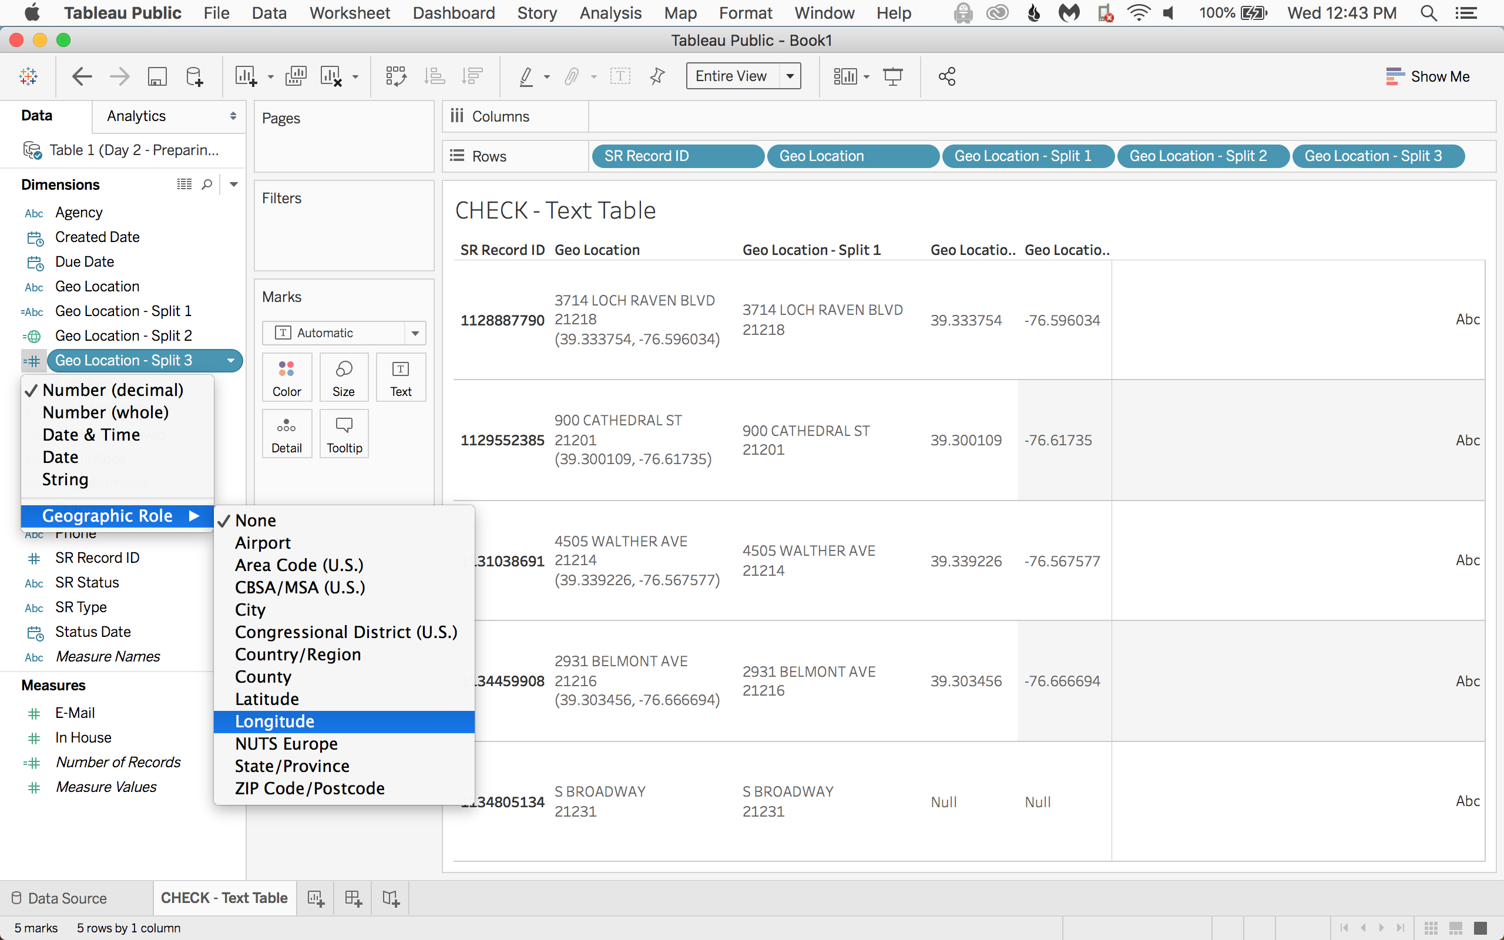The width and height of the screenshot is (1504, 940).
Task: Click the SR Record ID pill in Rows
Action: (x=677, y=156)
